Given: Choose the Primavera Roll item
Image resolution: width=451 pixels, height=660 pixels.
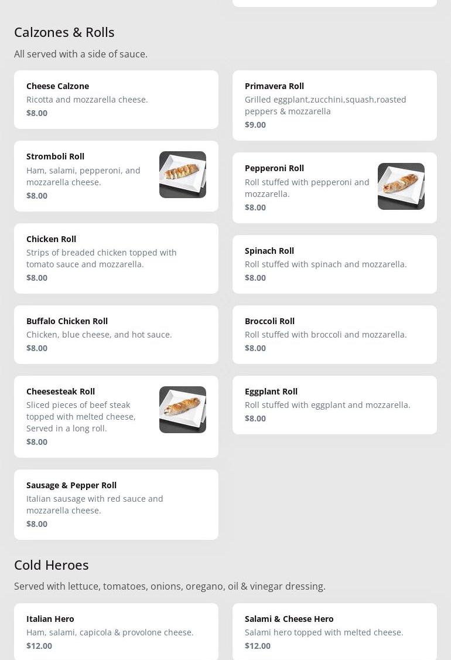Looking at the screenshot, I should (334, 106).
